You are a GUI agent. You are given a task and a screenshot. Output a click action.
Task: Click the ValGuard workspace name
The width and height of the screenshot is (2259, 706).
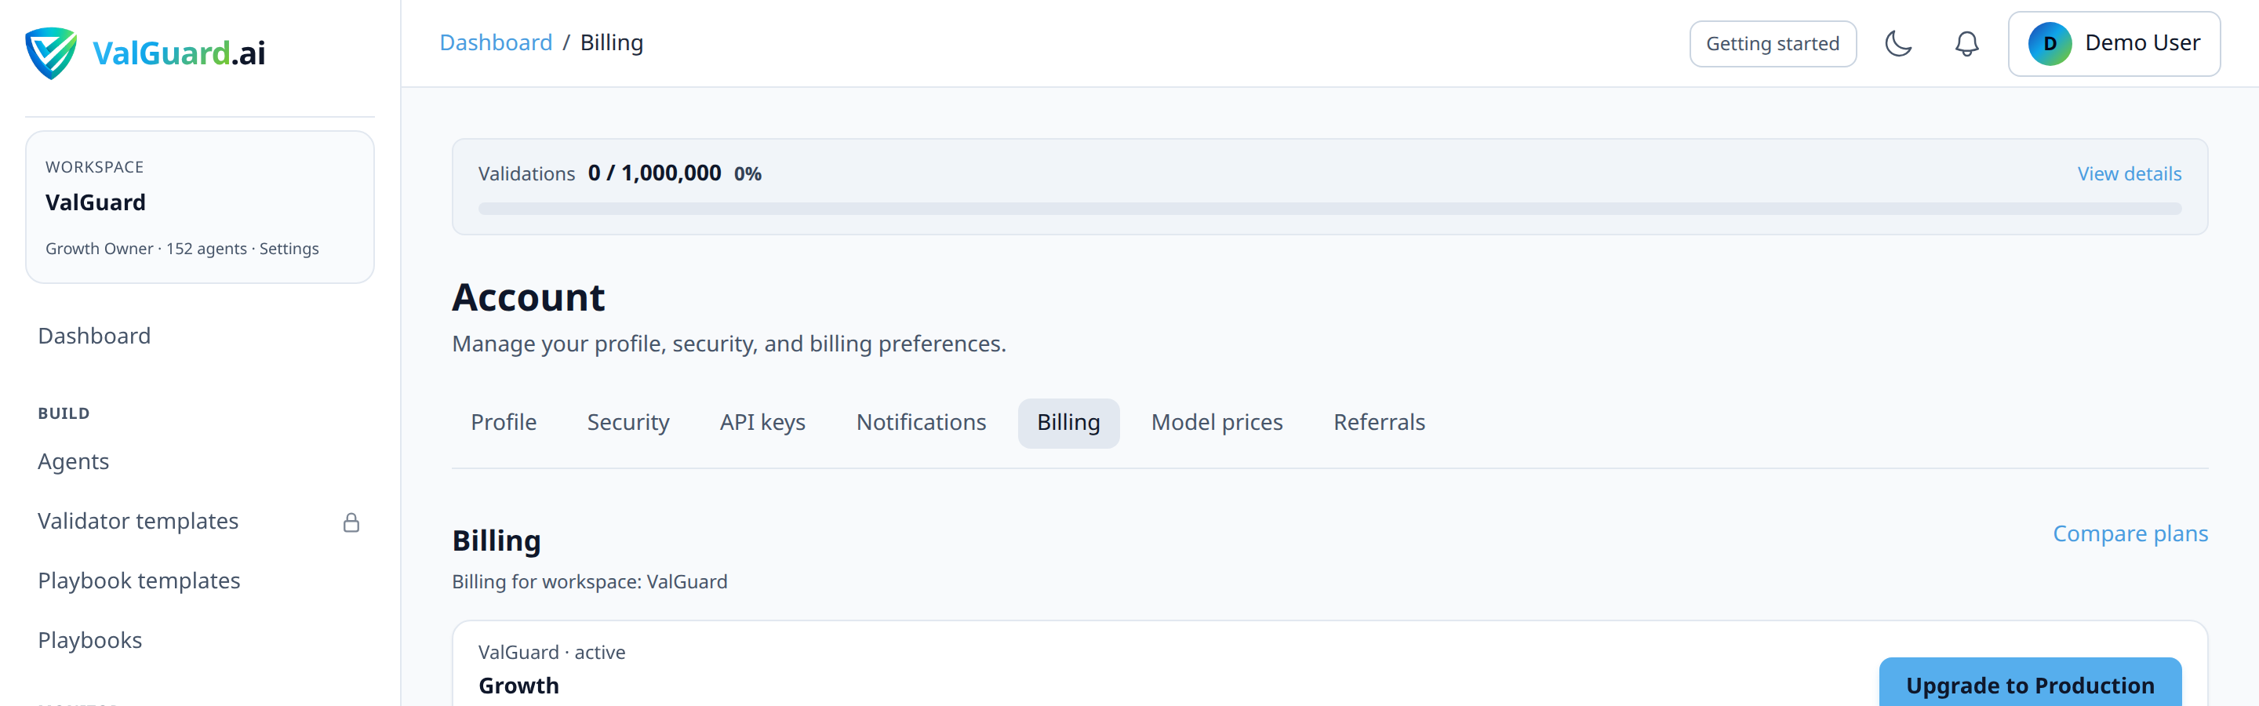point(96,202)
